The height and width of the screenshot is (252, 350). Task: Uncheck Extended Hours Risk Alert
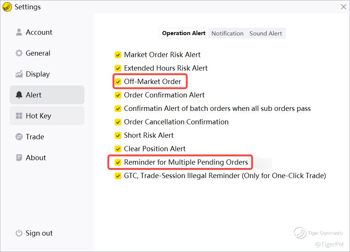[118, 68]
